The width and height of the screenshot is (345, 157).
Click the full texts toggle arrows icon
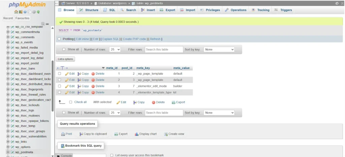[x=62, y=68]
